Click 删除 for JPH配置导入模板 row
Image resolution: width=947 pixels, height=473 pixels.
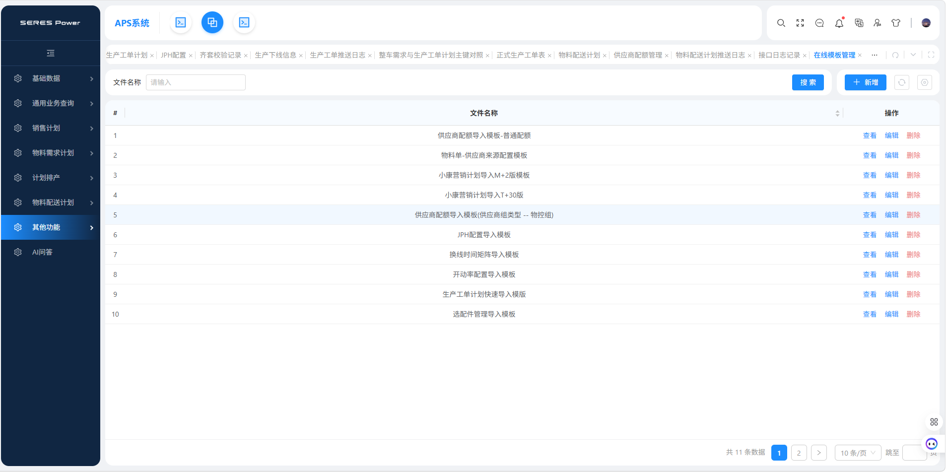coord(913,235)
